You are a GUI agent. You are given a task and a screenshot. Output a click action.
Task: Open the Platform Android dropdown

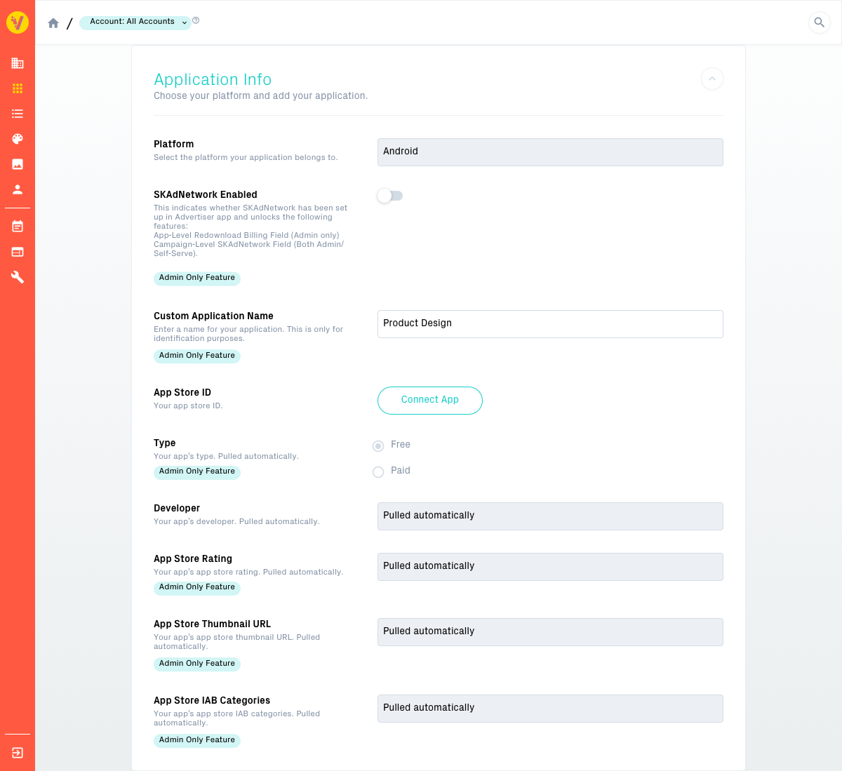point(550,152)
